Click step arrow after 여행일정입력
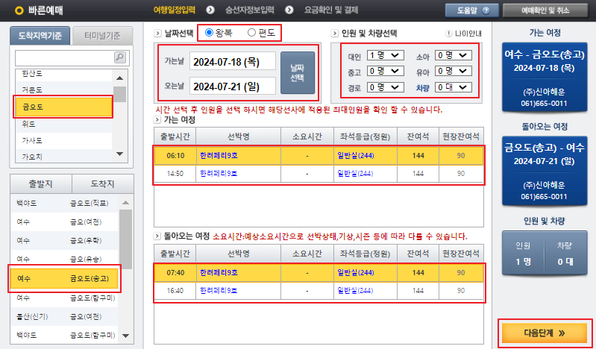 coord(210,10)
